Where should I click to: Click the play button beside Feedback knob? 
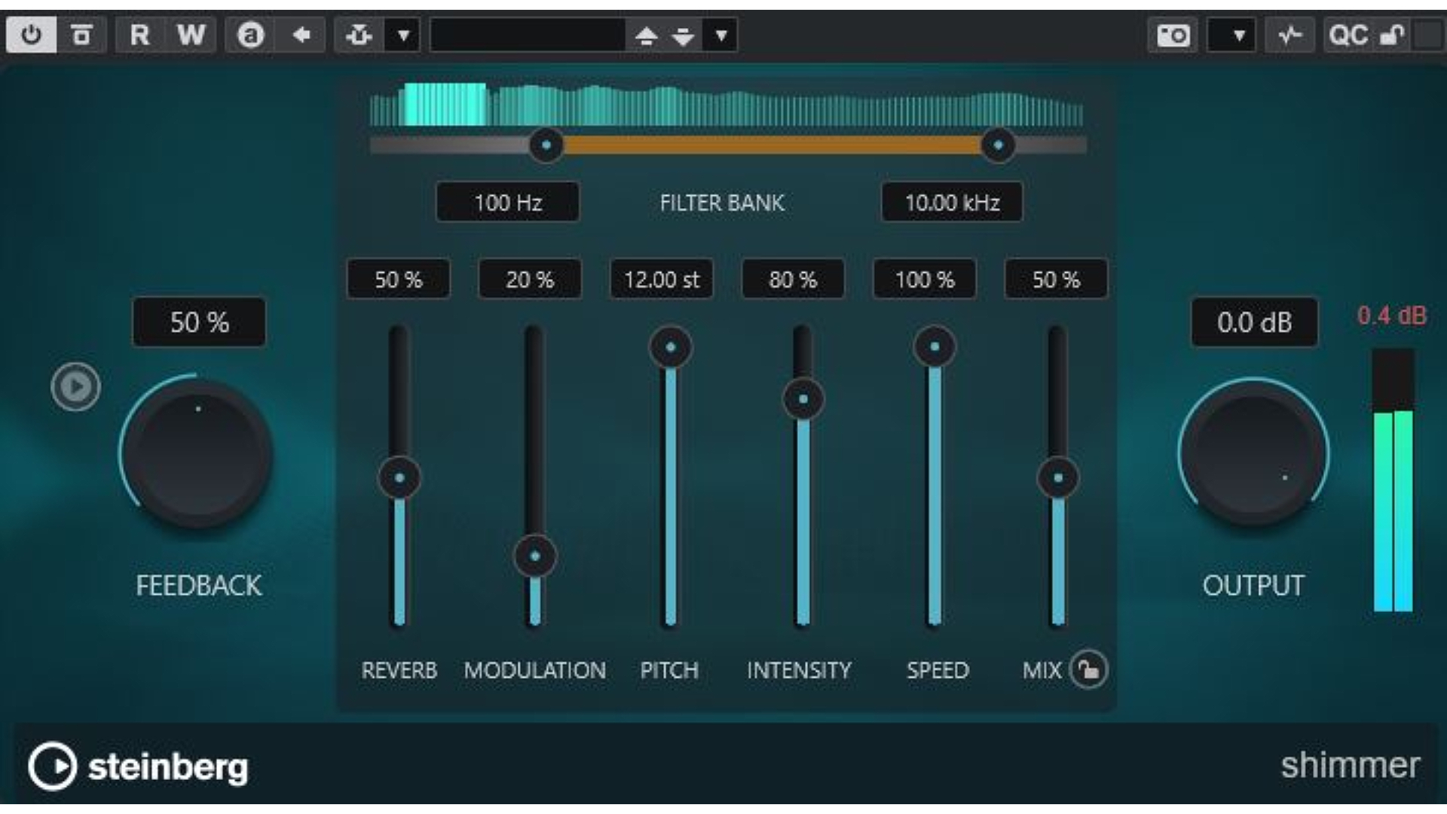pyautogui.click(x=75, y=387)
